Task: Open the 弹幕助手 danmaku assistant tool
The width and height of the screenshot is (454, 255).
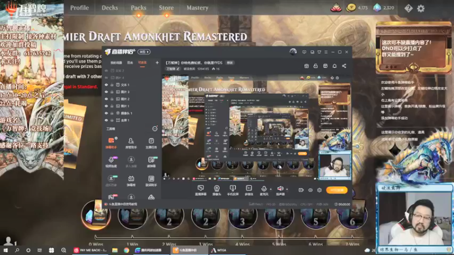Action: (x=111, y=143)
